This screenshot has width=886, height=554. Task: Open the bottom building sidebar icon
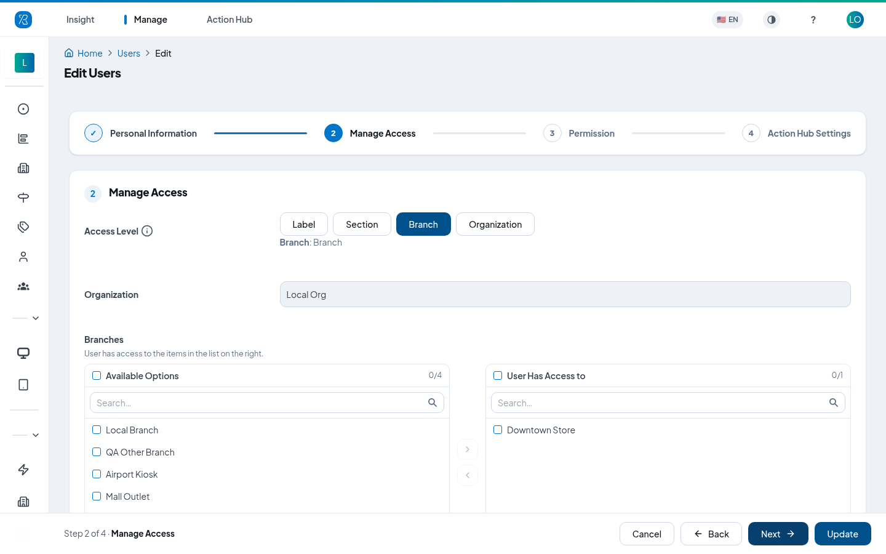click(23, 502)
